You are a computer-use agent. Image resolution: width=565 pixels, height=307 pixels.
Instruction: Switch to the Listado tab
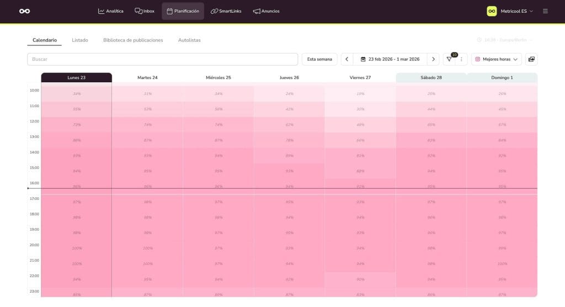click(80, 40)
